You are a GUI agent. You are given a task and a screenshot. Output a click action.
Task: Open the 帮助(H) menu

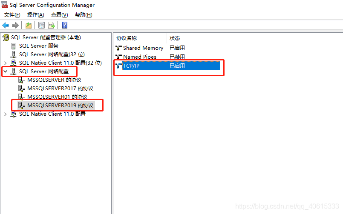coord(83,15)
